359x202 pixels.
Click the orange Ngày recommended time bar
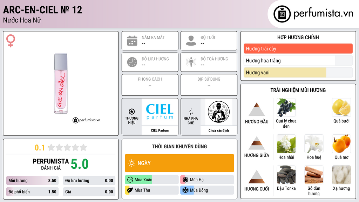[x=179, y=163]
